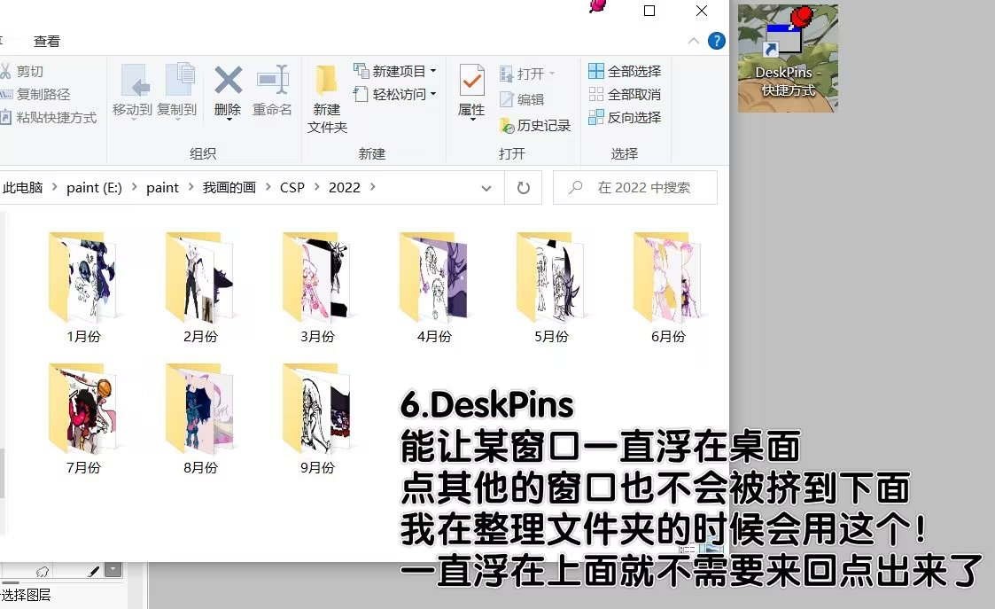The width and height of the screenshot is (995, 609).
Task: Expand the chevron after paint (E:)
Action: 134,187
